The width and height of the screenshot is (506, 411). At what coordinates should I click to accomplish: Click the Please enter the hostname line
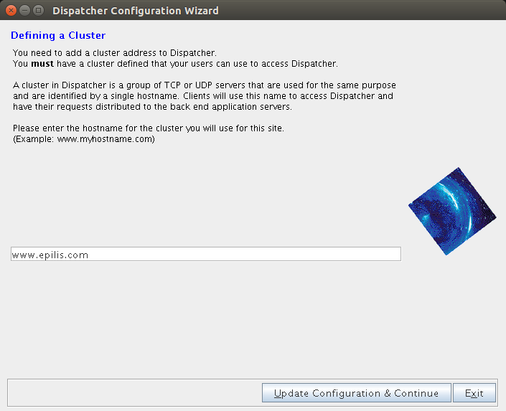(149, 128)
